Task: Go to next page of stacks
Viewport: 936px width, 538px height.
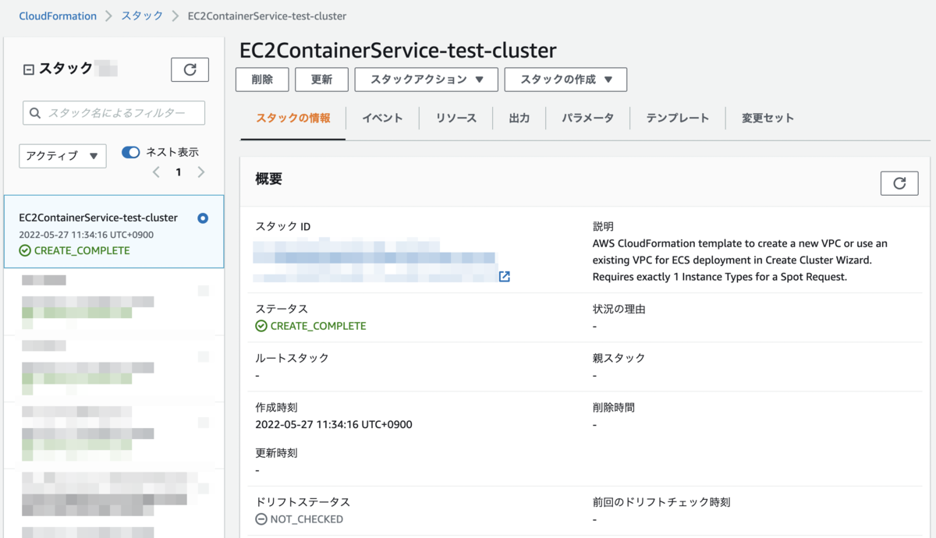Action: (x=201, y=172)
